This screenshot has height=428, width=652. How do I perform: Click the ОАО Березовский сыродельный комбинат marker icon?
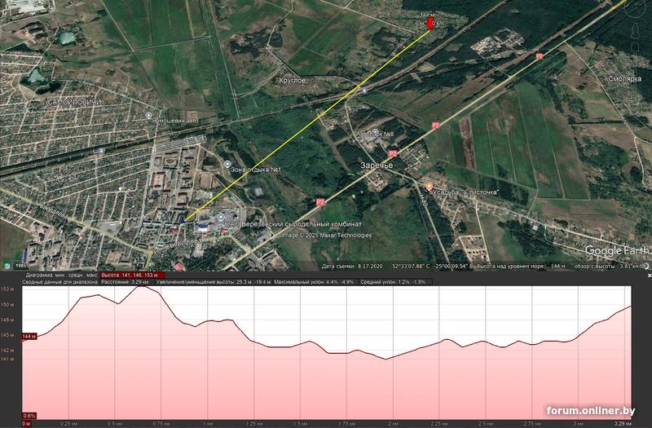(x=221, y=218)
